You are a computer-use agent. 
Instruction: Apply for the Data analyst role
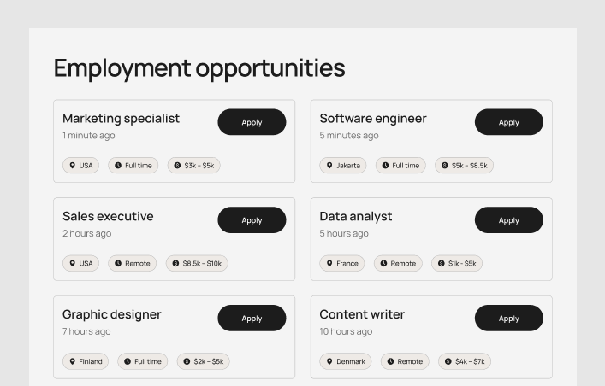pyautogui.click(x=508, y=220)
